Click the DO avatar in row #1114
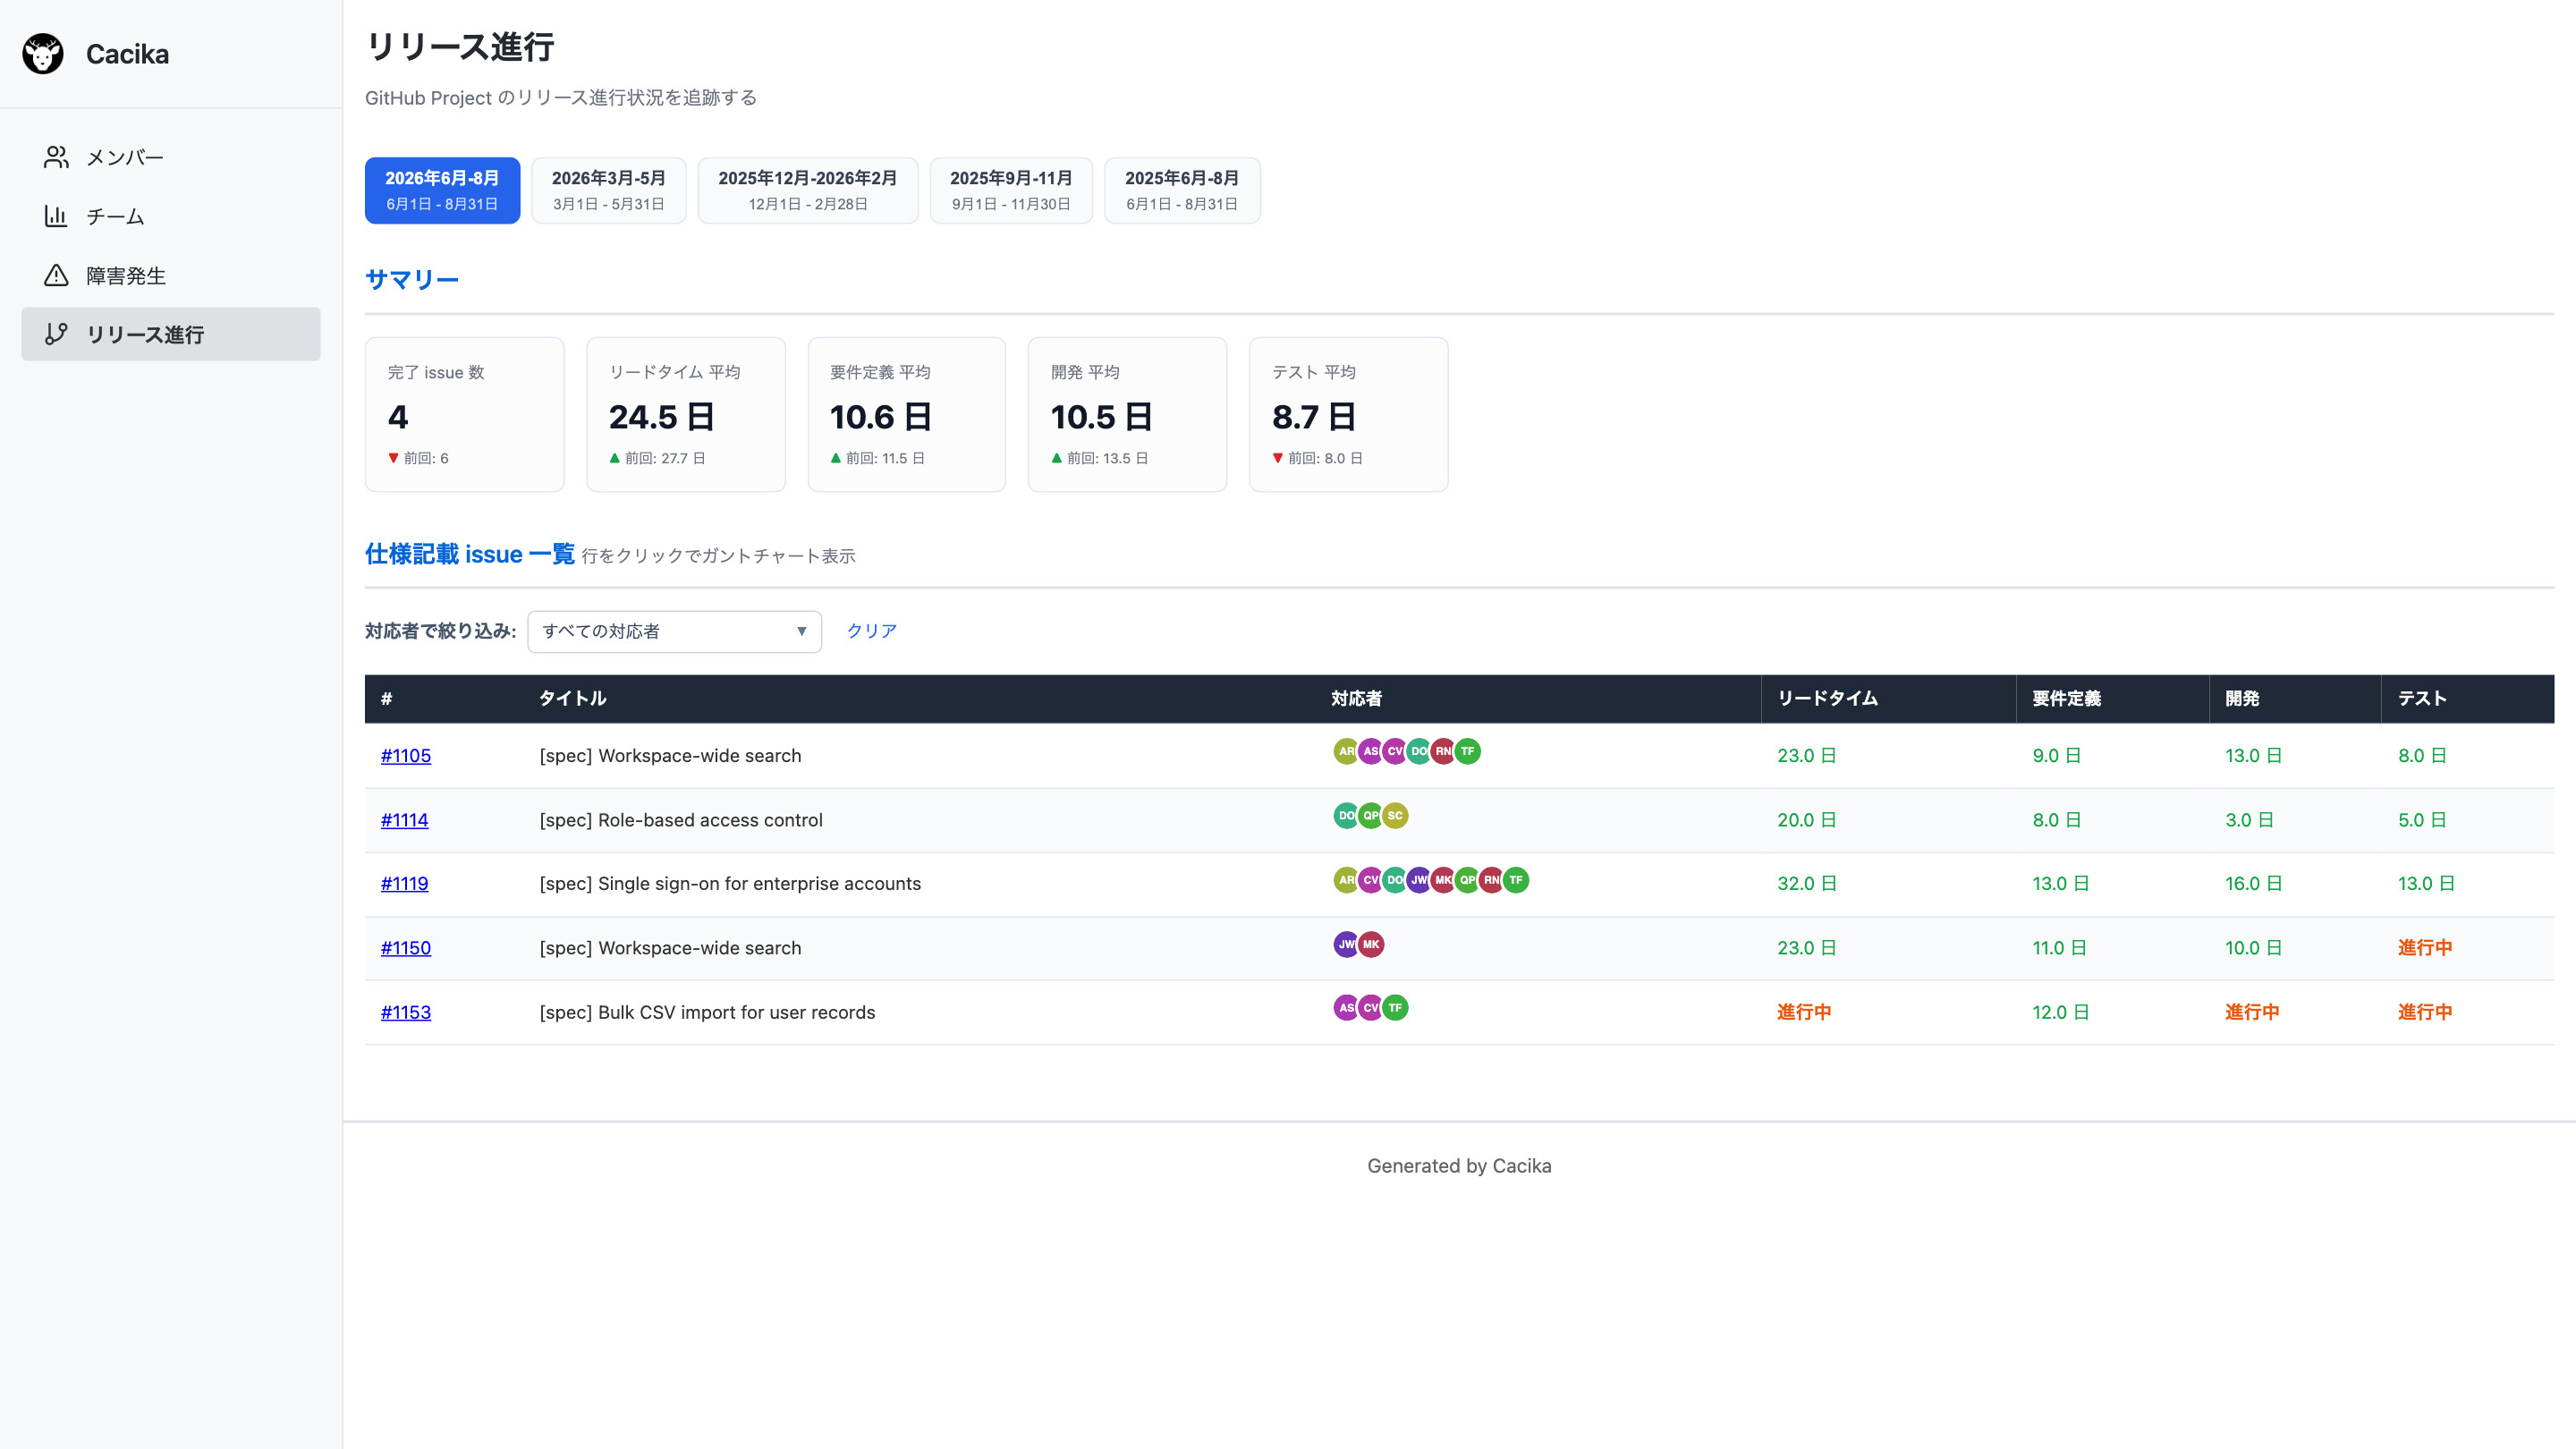The width and height of the screenshot is (2576, 1449). pos(1346,816)
